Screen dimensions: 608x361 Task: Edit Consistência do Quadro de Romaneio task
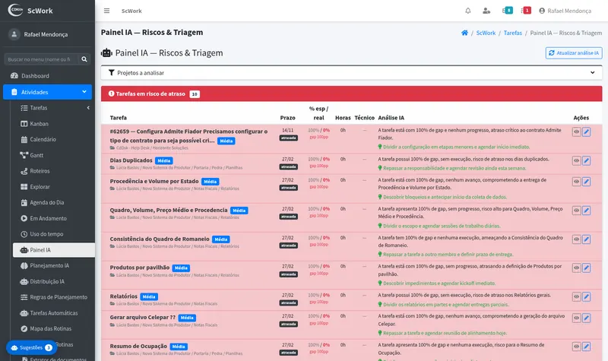pos(586,239)
